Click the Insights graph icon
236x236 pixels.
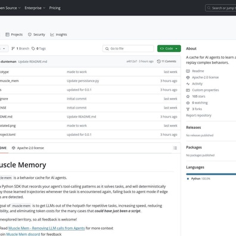(x=52, y=35)
